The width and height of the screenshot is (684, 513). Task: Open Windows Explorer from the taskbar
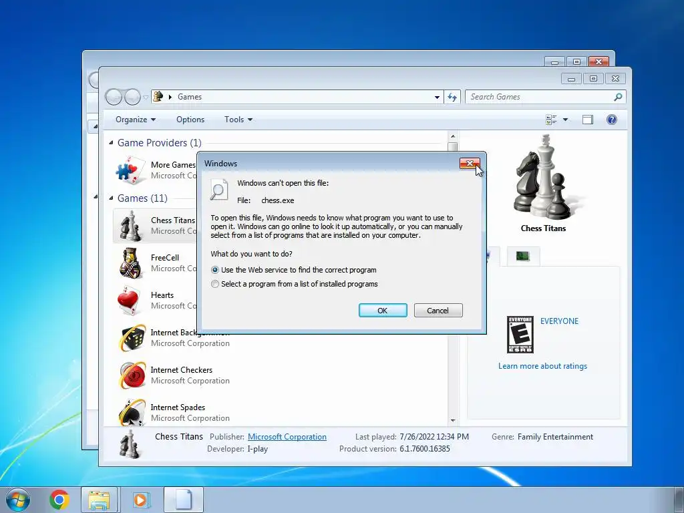pyautogui.click(x=99, y=500)
